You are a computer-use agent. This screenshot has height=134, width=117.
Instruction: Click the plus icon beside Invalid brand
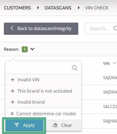tap(13, 102)
